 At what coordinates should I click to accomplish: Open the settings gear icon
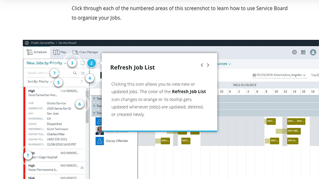[x=295, y=52]
